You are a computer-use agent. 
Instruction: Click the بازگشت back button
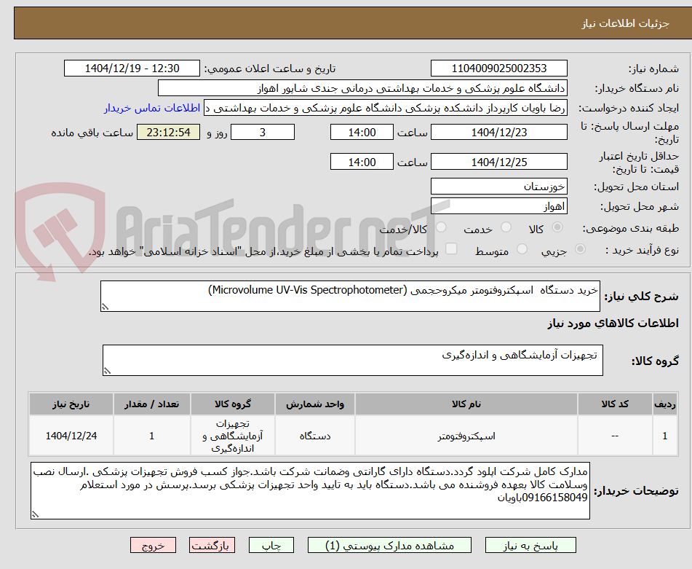[x=212, y=545]
